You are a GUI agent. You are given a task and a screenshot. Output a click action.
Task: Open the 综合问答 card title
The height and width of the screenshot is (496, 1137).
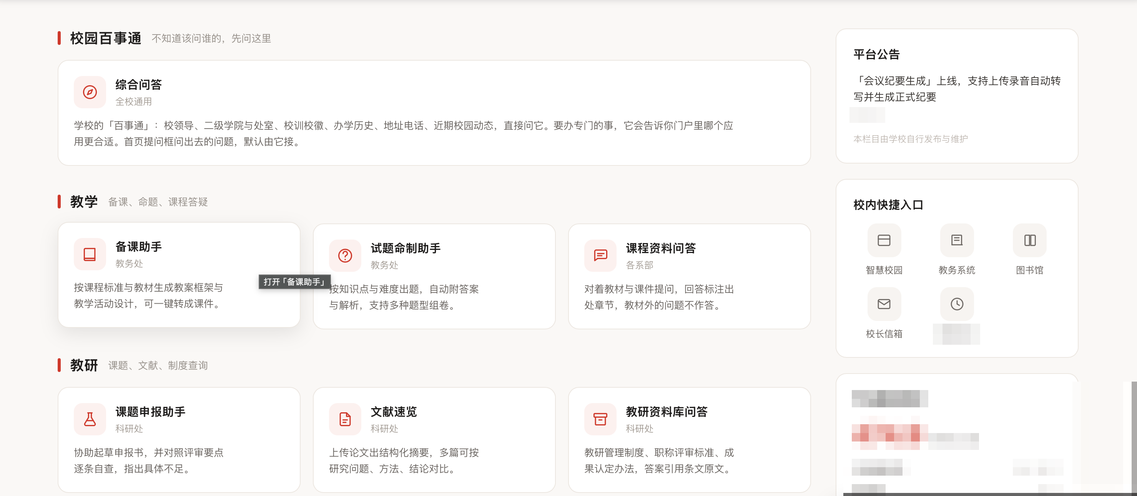(139, 85)
